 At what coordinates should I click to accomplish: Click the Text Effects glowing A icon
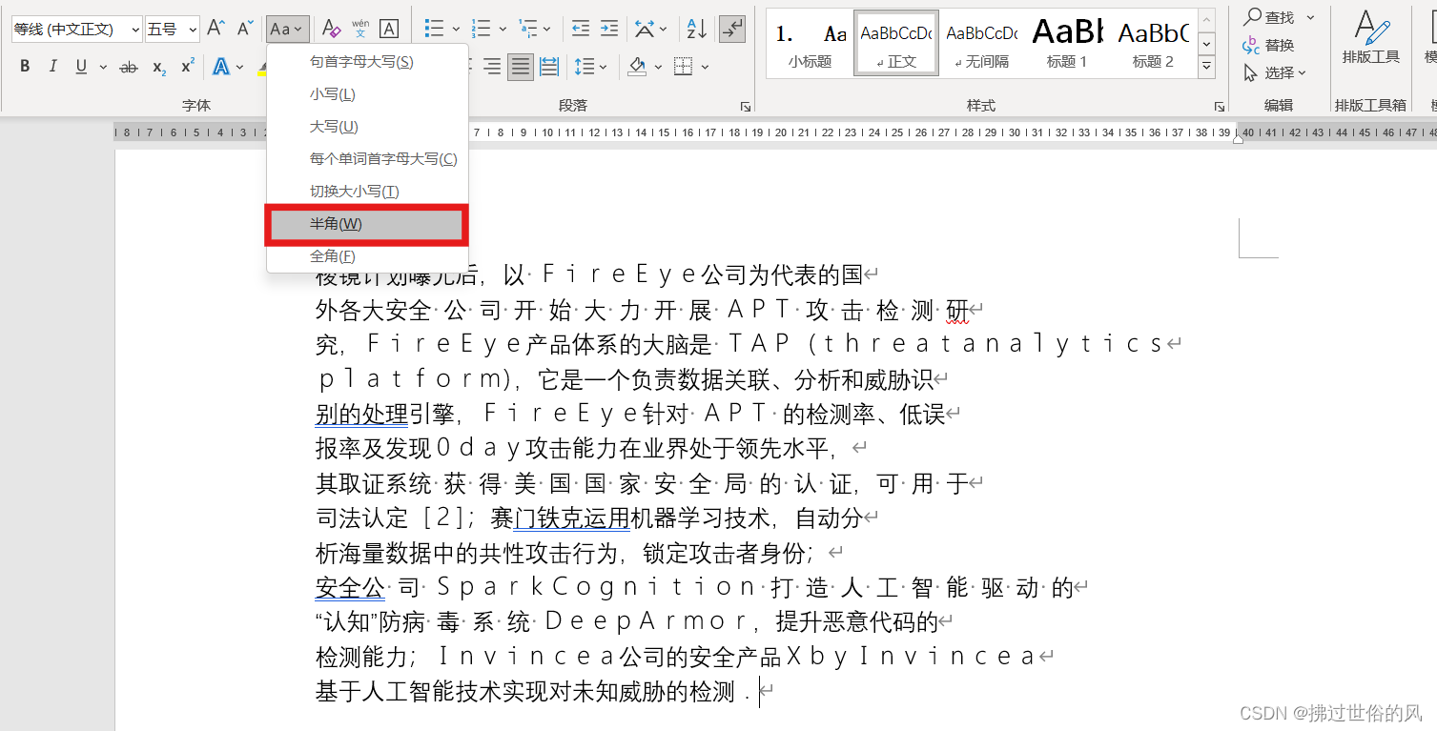pos(221,67)
